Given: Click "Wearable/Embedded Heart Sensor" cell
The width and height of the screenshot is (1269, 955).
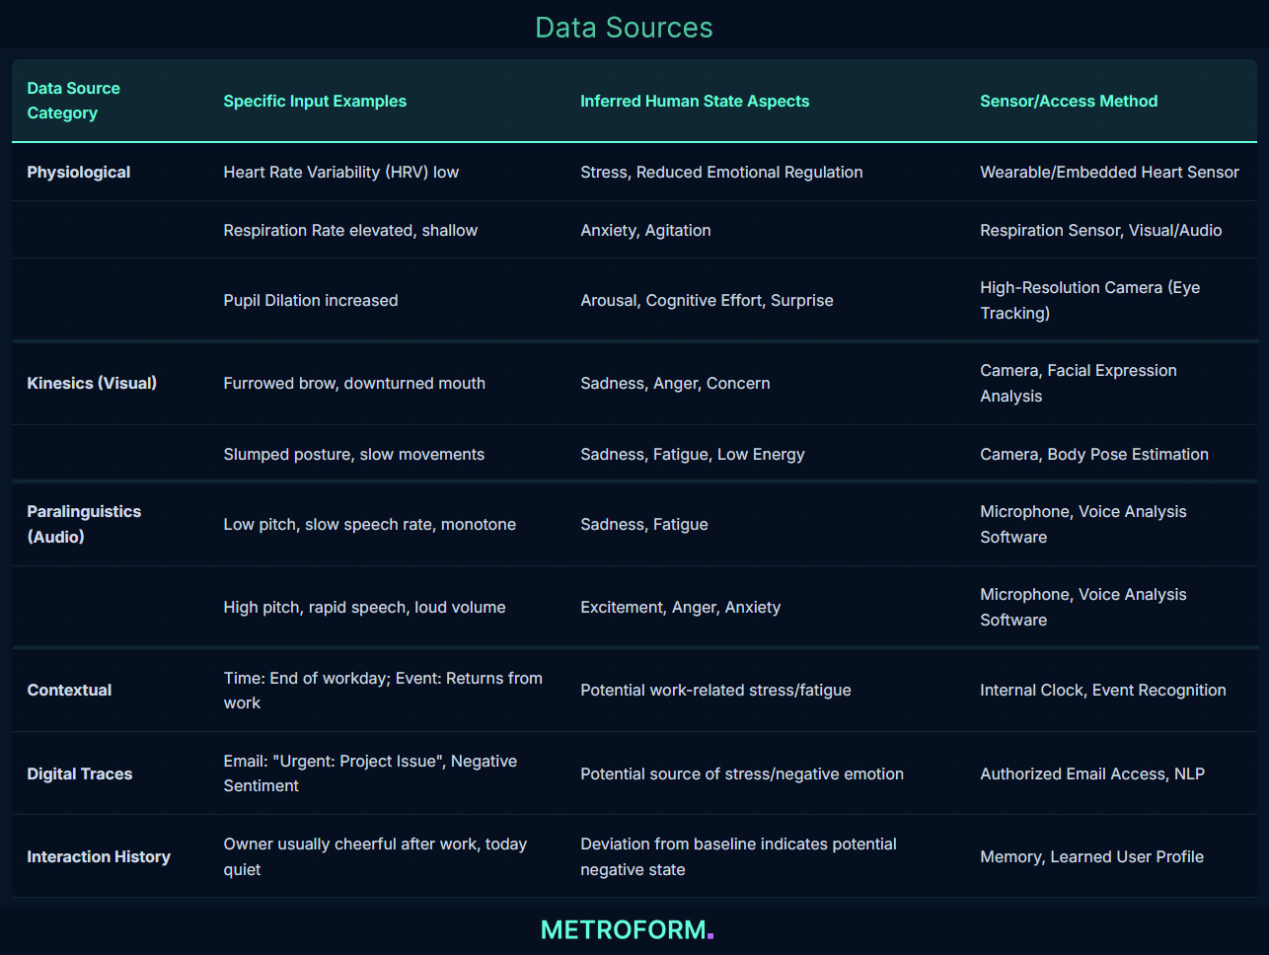Looking at the screenshot, I should pyautogui.click(x=1109, y=172).
